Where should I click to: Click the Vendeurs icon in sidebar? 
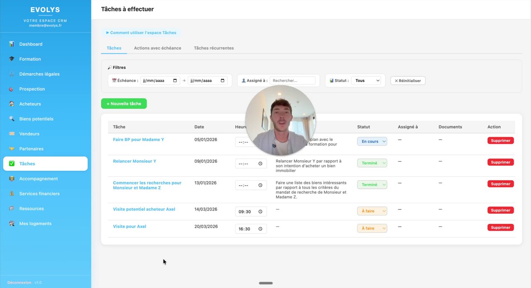(x=12, y=133)
